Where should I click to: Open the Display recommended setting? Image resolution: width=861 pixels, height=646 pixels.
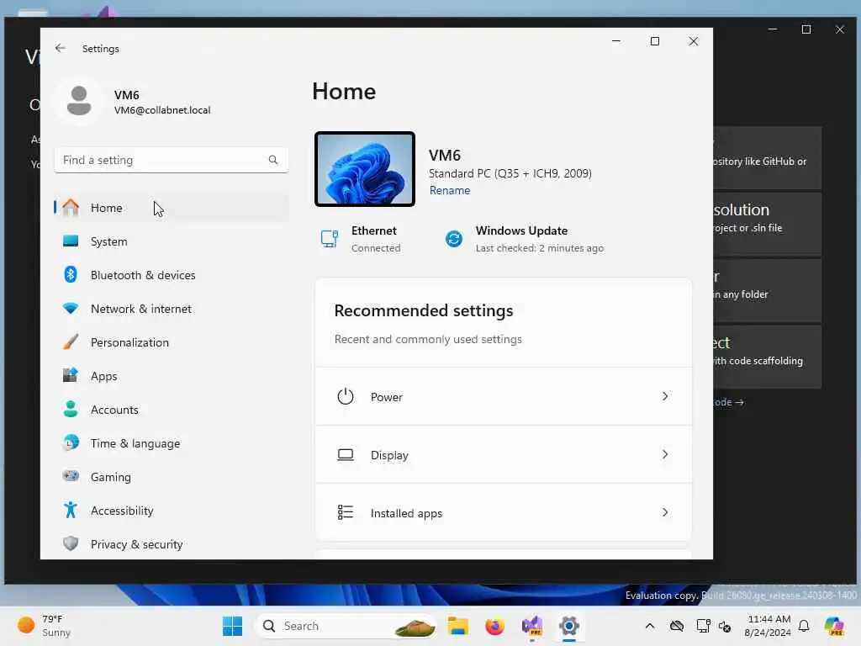[504, 455]
